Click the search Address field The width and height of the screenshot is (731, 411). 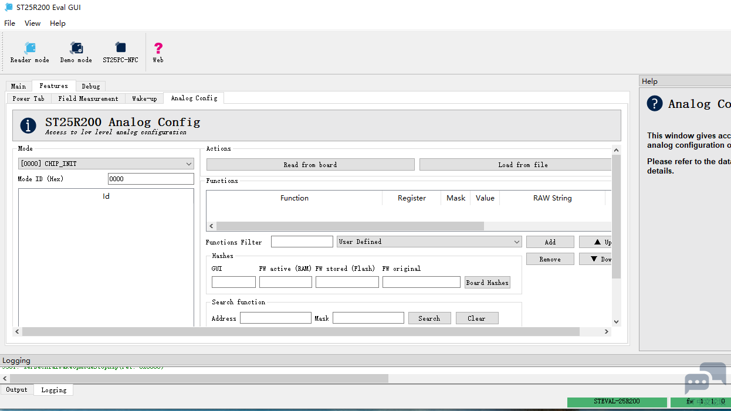[276, 318]
